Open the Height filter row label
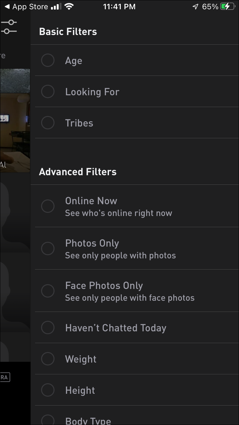 [x=80, y=390]
